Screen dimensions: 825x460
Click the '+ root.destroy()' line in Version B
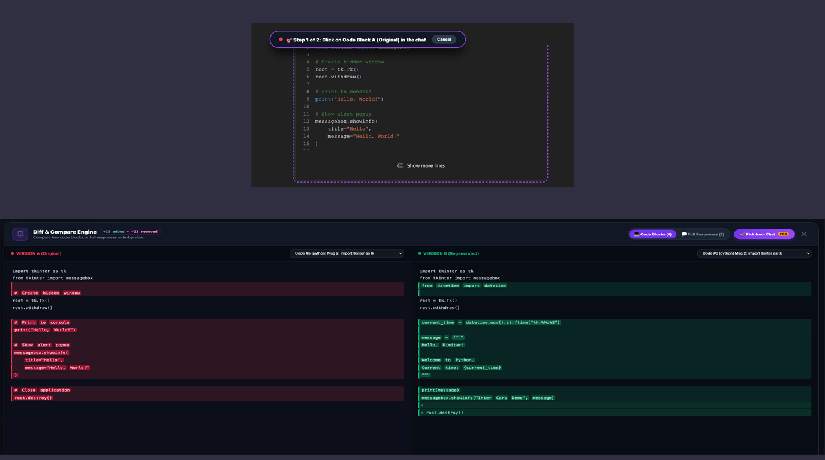click(x=615, y=413)
